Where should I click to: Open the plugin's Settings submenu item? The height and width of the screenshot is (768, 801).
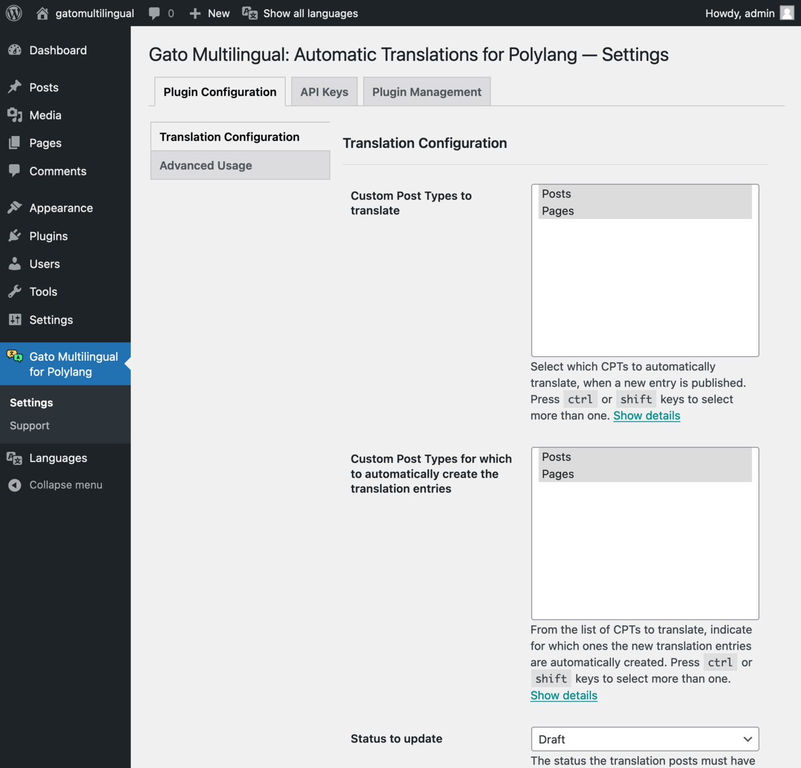click(x=31, y=402)
